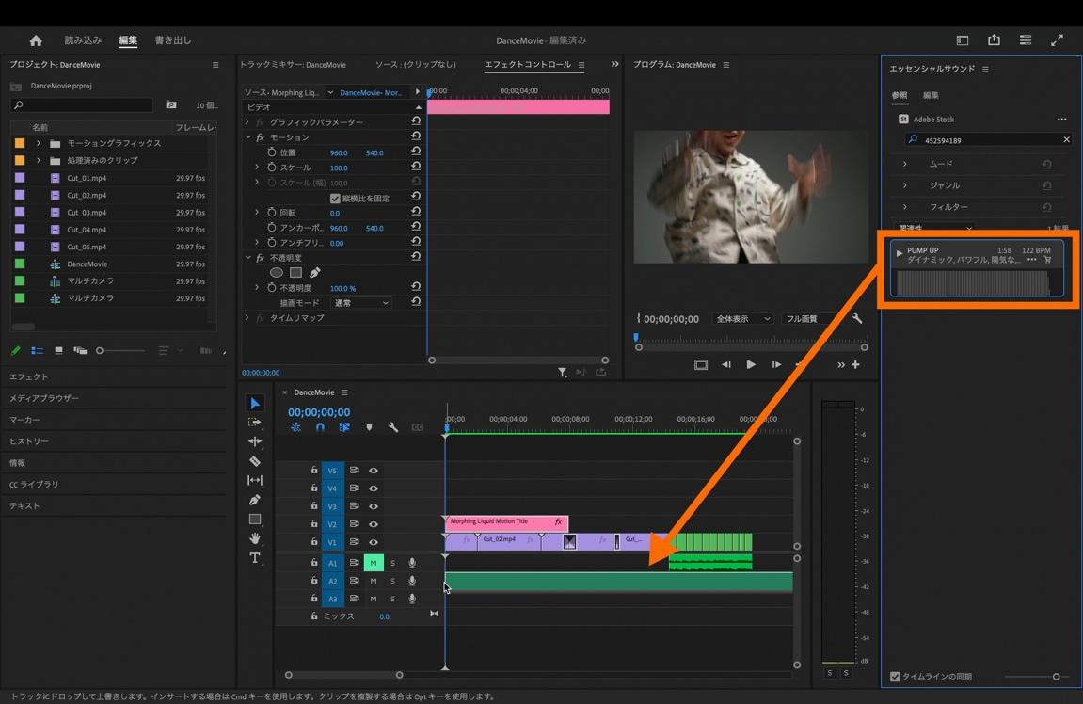Select the Razor tool in timeline toolbar
The width and height of the screenshot is (1083, 704).
pyautogui.click(x=255, y=461)
